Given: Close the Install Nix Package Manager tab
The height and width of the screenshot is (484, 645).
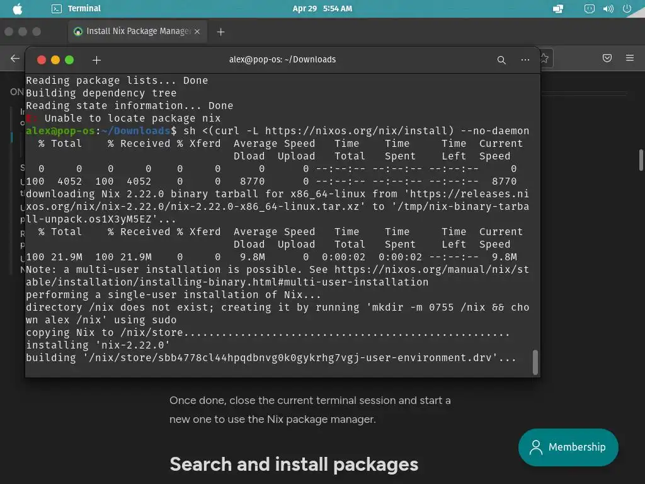Looking at the screenshot, I should [197, 32].
